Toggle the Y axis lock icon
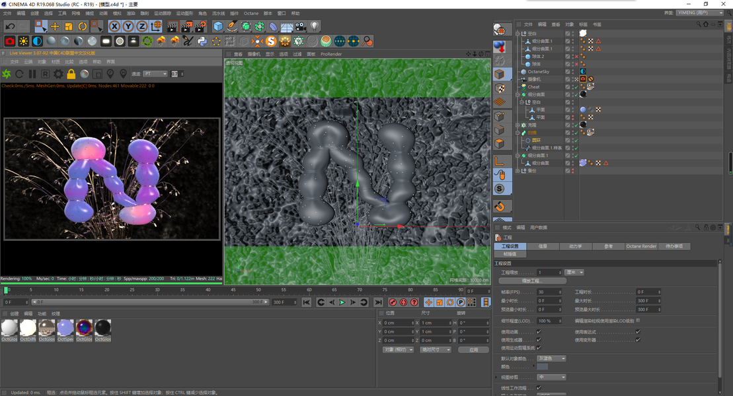The image size is (733, 396). coord(128,26)
